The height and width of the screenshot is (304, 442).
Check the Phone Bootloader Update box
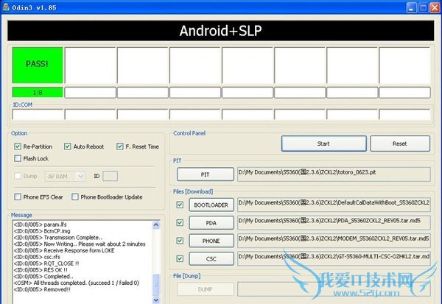click(x=75, y=197)
